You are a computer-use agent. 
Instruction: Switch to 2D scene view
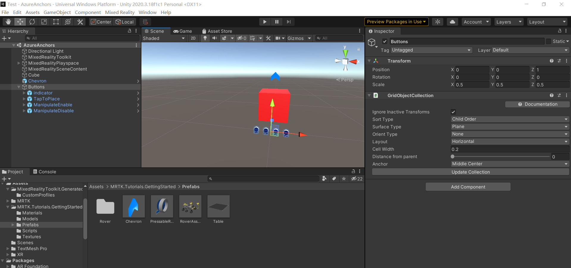(x=193, y=38)
